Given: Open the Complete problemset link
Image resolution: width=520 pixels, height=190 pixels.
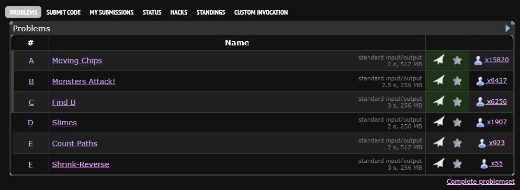Looking at the screenshot, I should [481, 182].
